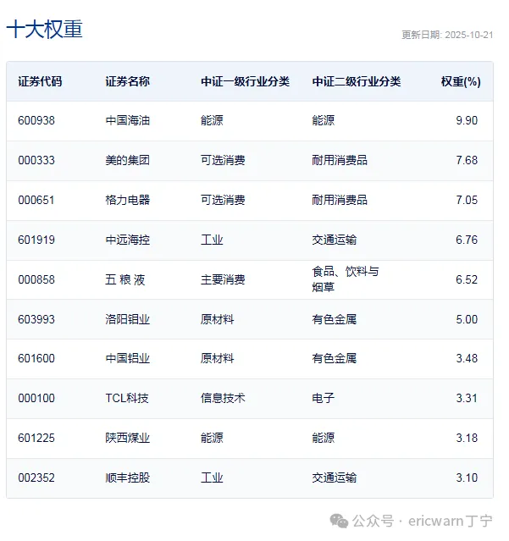Image resolution: width=509 pixels, height=541 pixels.
Task: Click 有色金属 in the 洛阳钼业 row
Action: [334, 319]
